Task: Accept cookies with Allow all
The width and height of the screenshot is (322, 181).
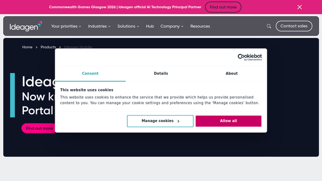Action: [228, 121]
